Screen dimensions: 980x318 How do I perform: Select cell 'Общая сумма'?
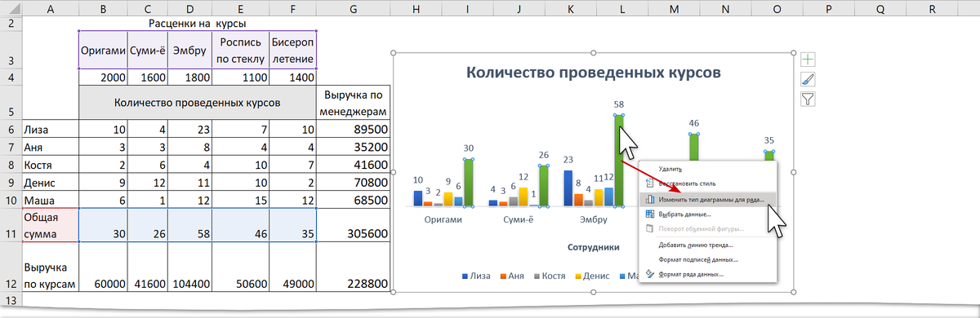click(x=50, y=225)
